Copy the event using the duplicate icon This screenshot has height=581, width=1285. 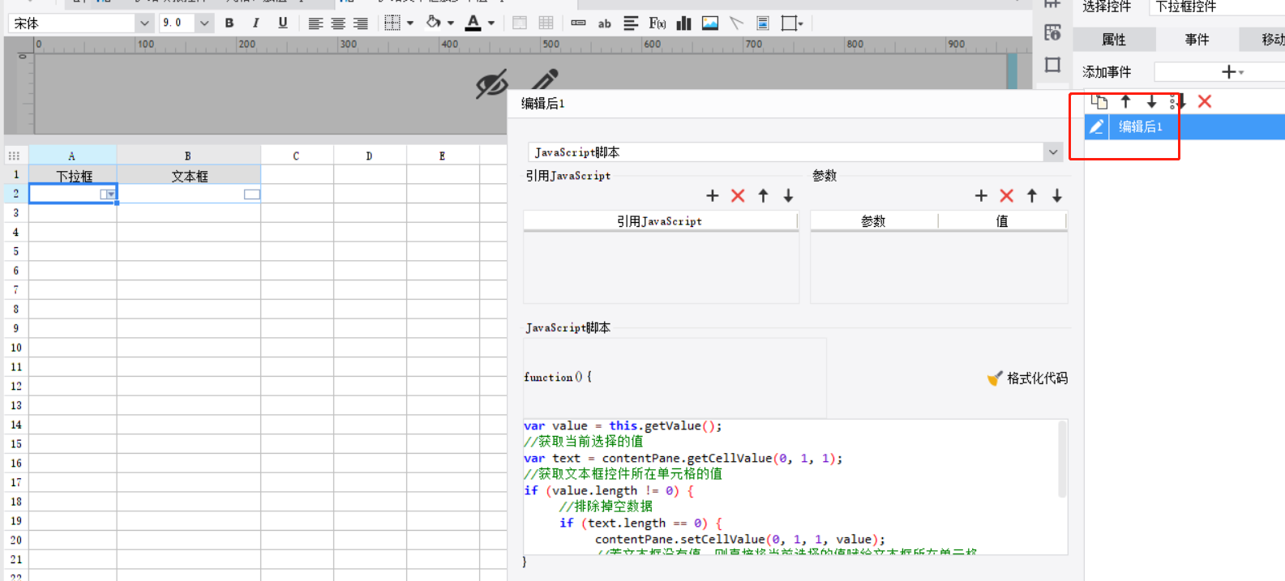coord(1099,101)
